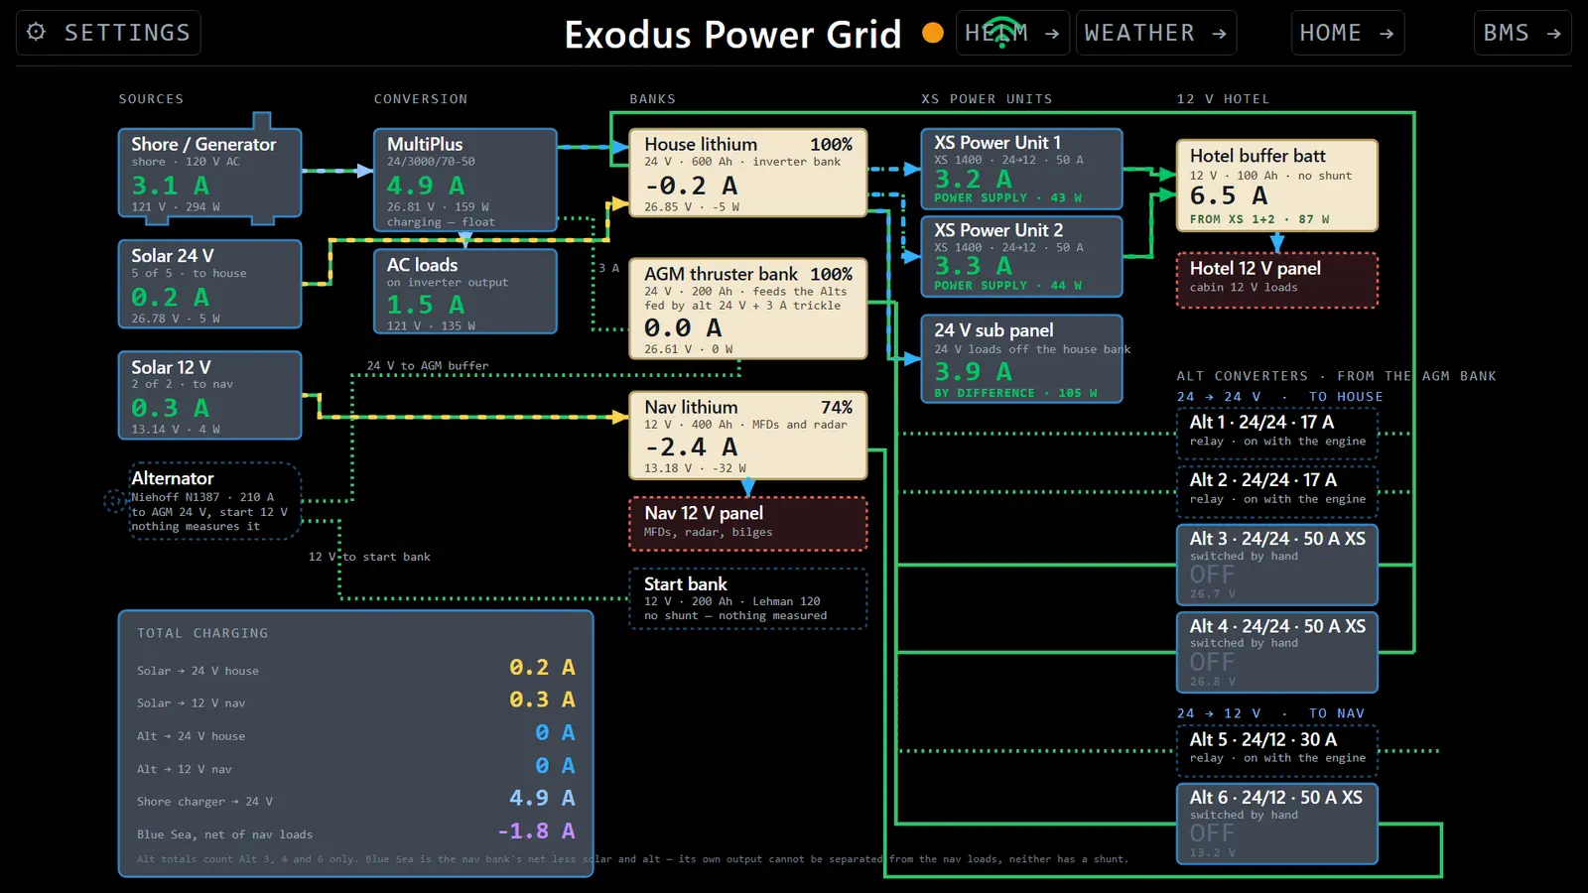
Task: Click the 12 V HOTEL column heading
Action: 1223,99
